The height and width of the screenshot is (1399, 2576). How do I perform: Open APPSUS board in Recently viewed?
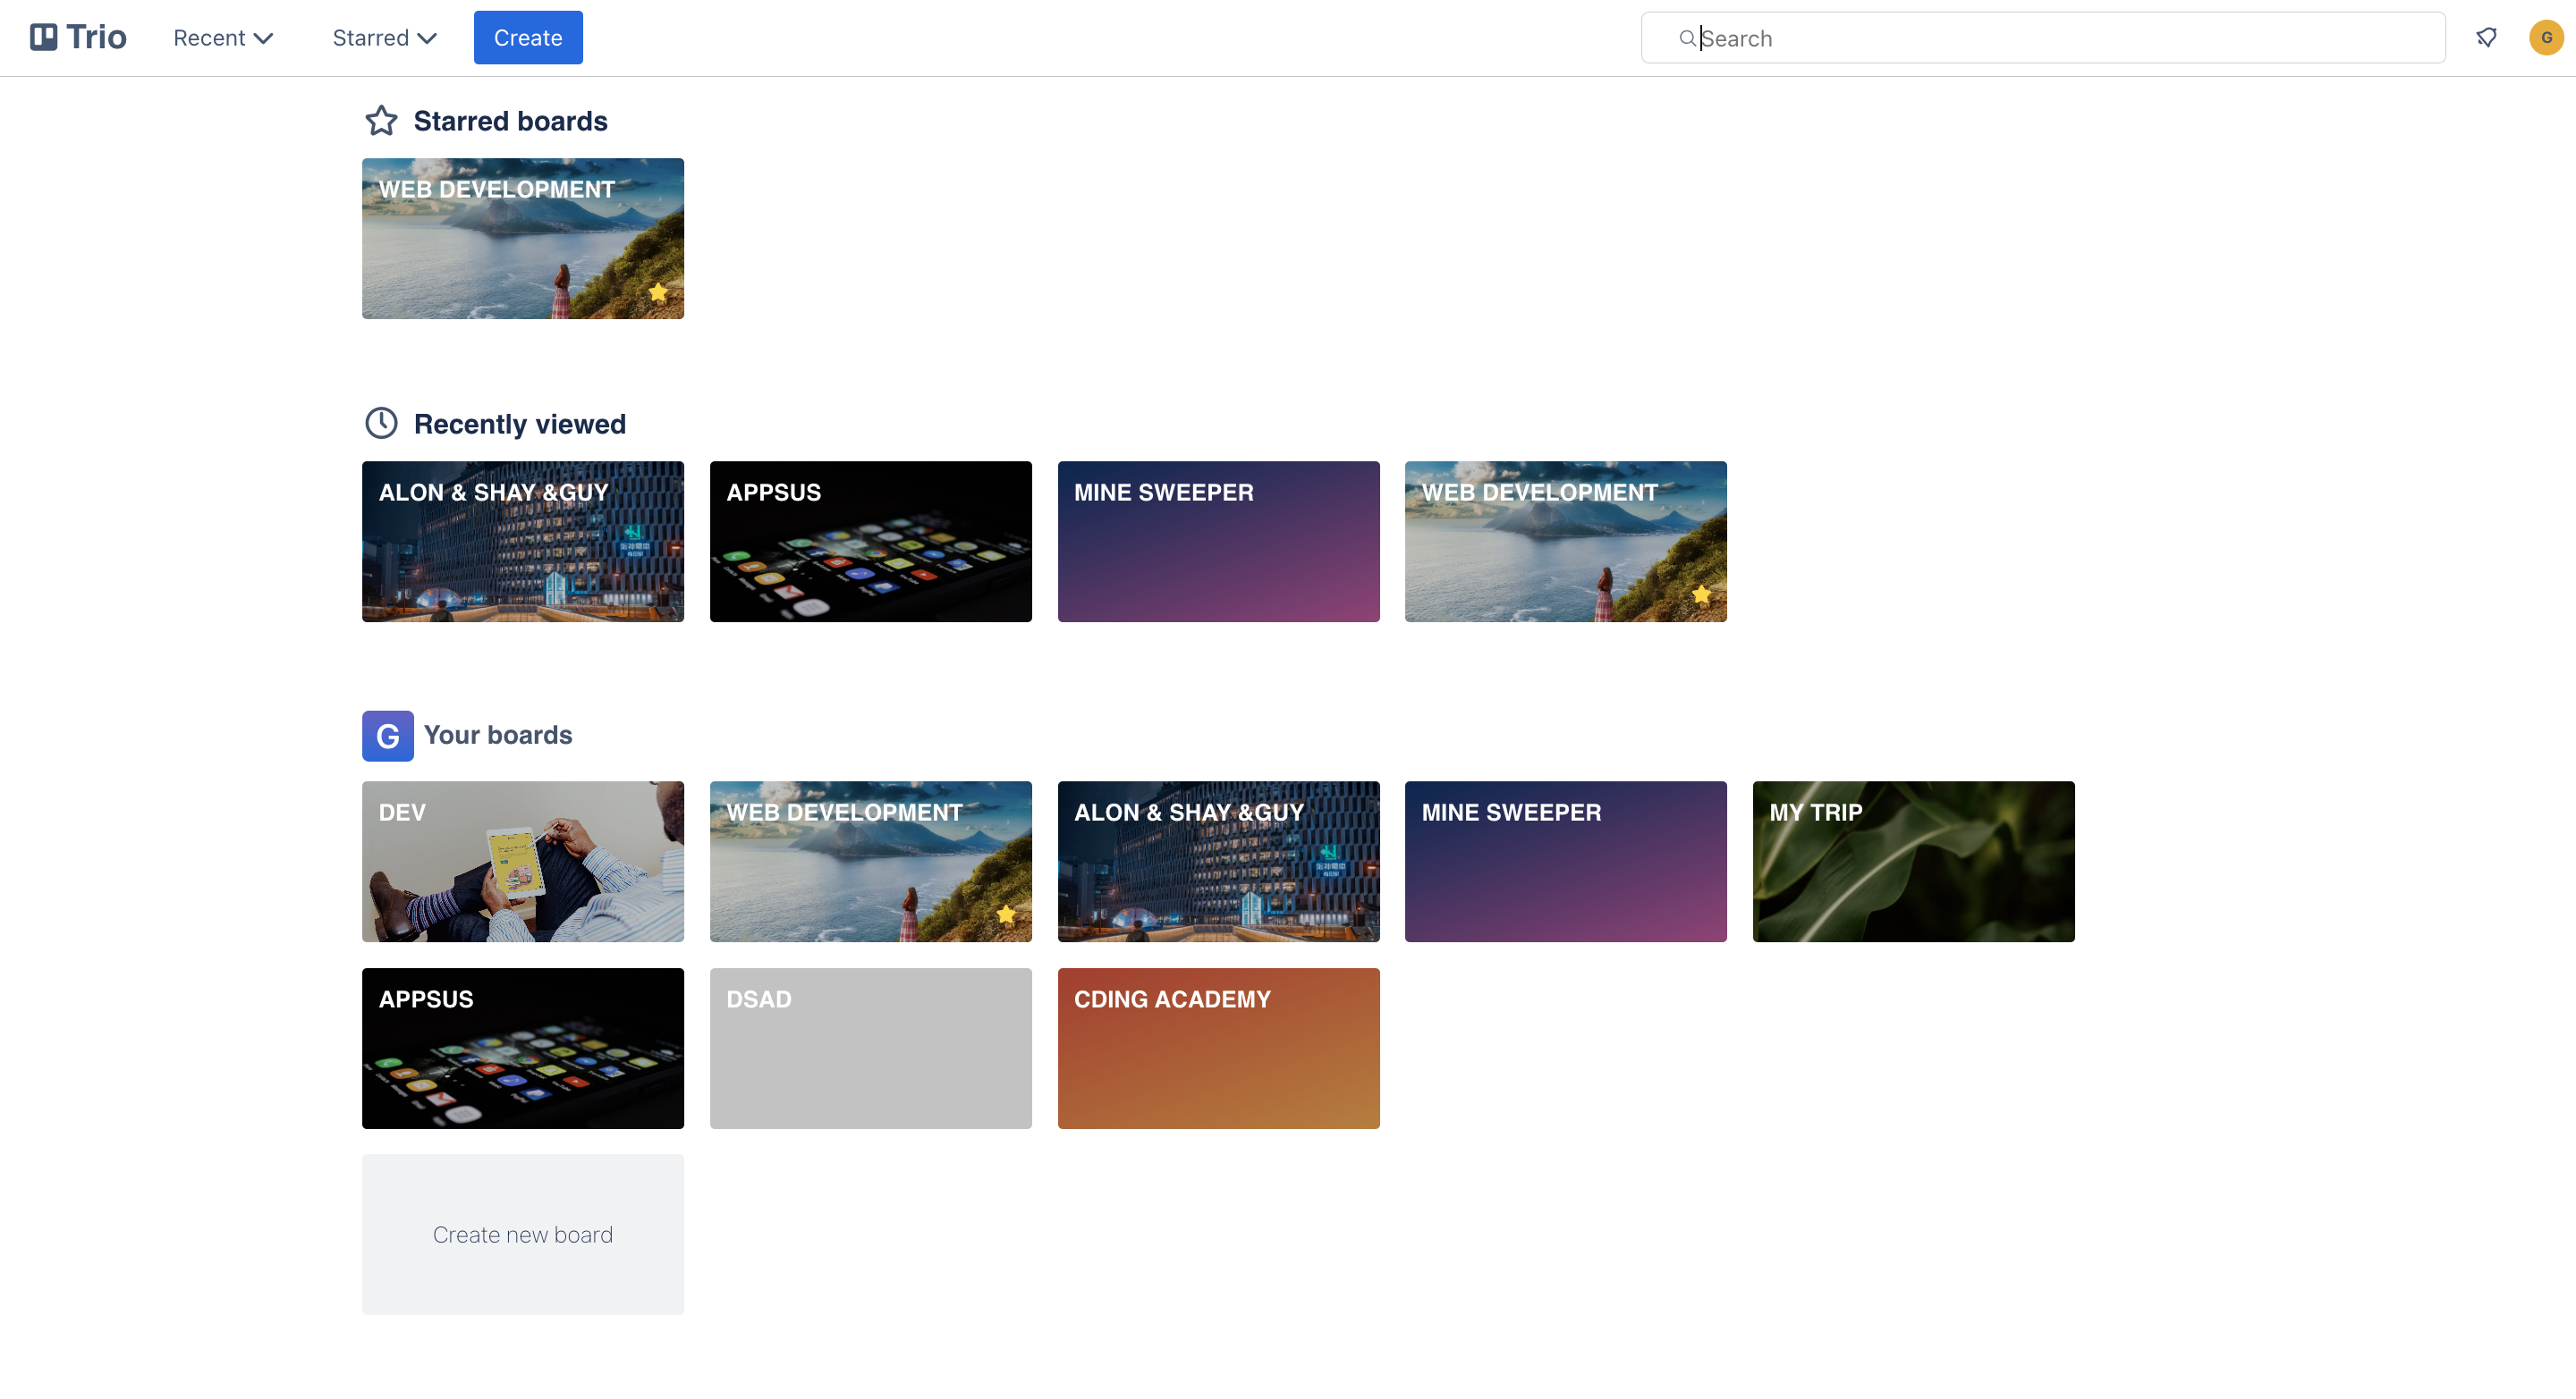pos(871,542)
